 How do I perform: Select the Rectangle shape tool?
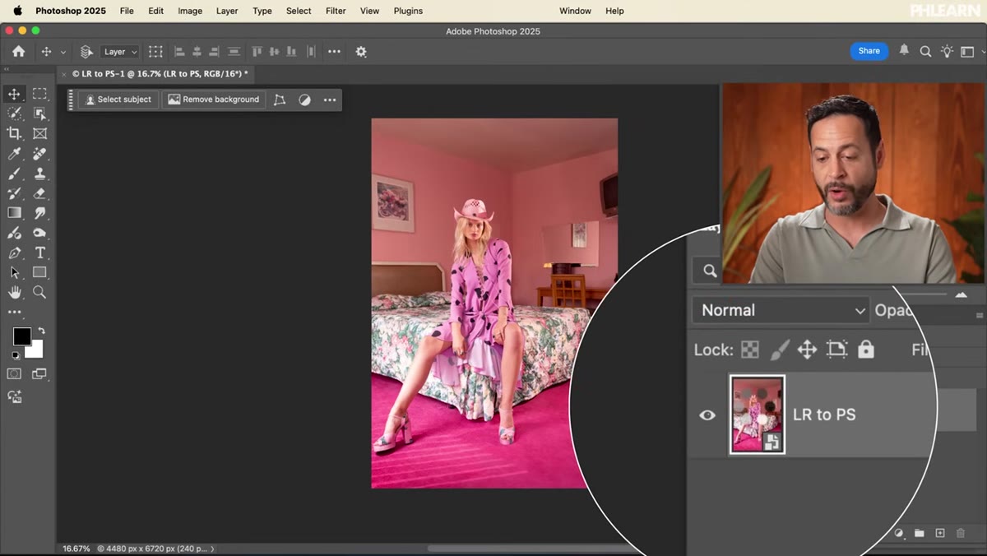coord(39,272)
